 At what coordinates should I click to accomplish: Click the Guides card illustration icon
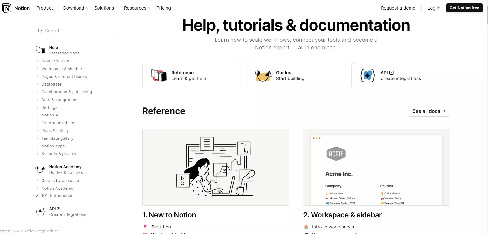[263, 76]
